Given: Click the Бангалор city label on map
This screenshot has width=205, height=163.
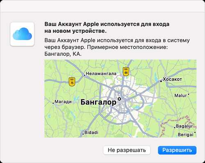Looking at the screenshot, I should pos(98,102).
